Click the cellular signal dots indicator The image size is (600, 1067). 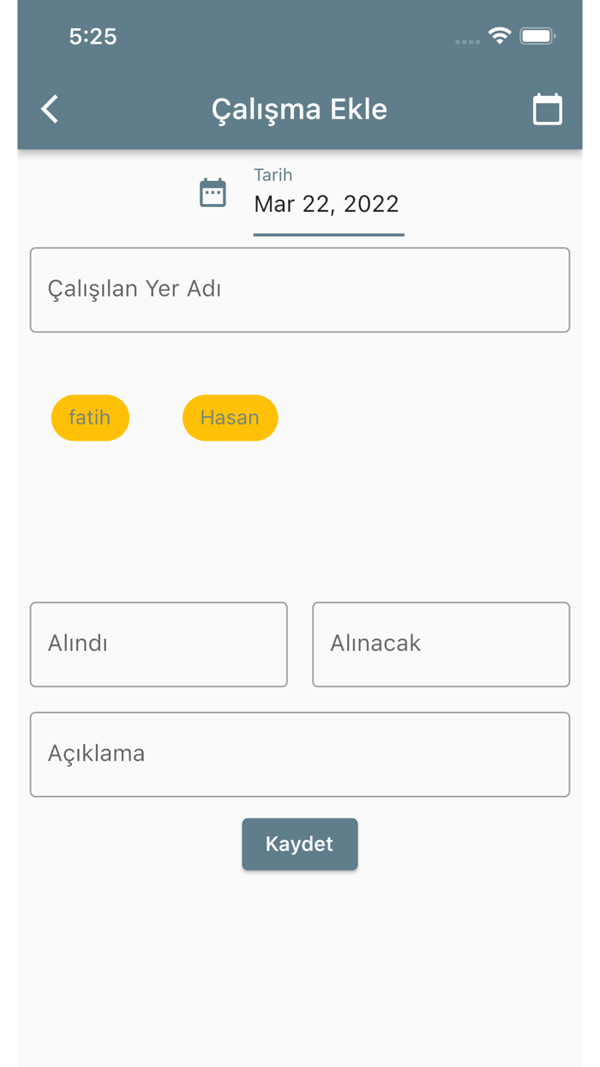point(467,40)
